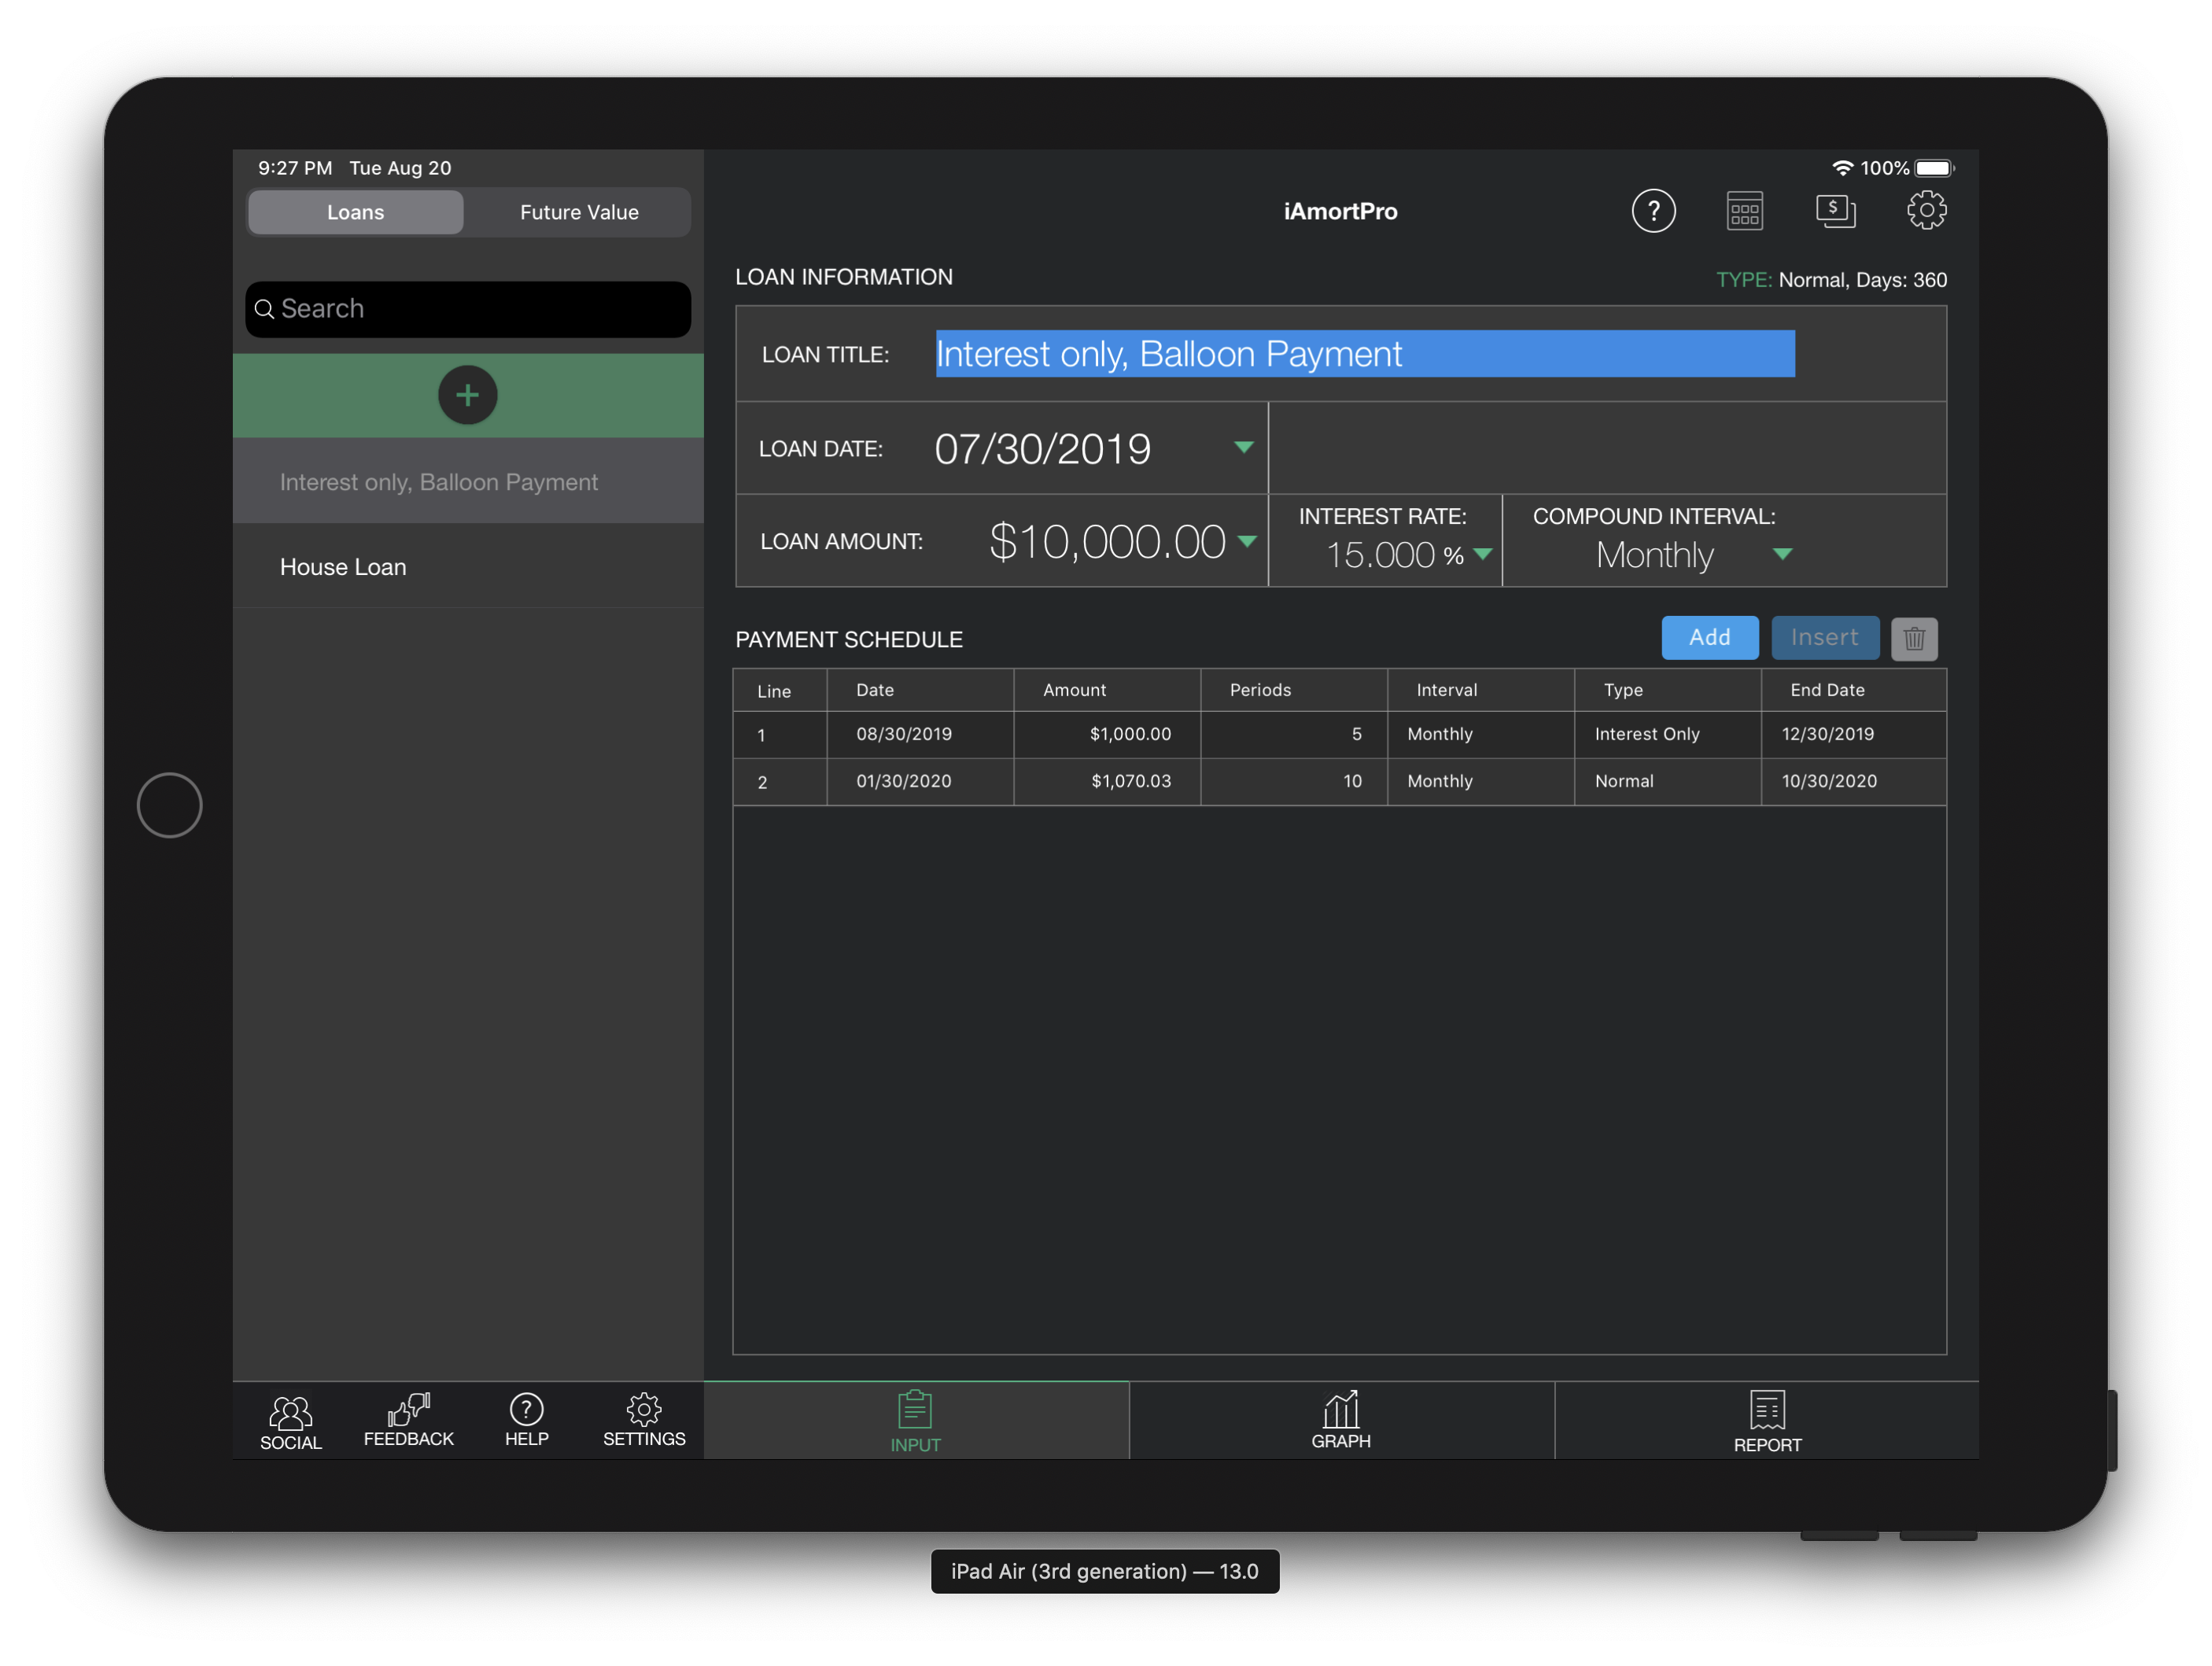Open the gear settings icon in header
Screen dimensions: 2212x1666
[1926, 211]
